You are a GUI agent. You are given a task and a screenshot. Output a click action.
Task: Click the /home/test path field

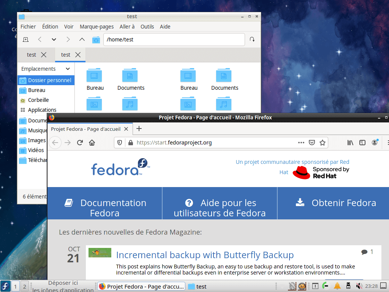point(174,40)
